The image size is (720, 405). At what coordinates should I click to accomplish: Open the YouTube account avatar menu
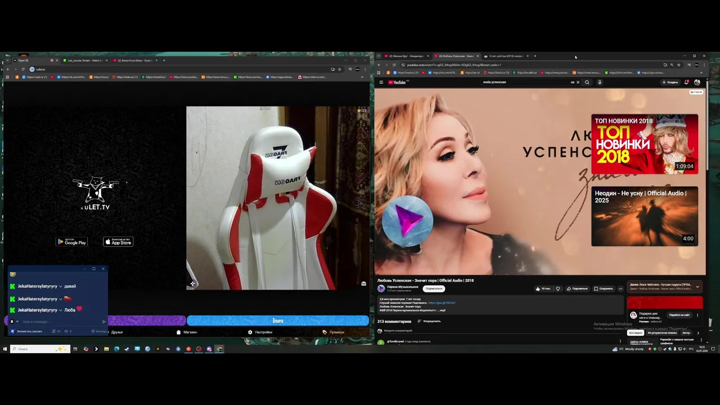697,82
